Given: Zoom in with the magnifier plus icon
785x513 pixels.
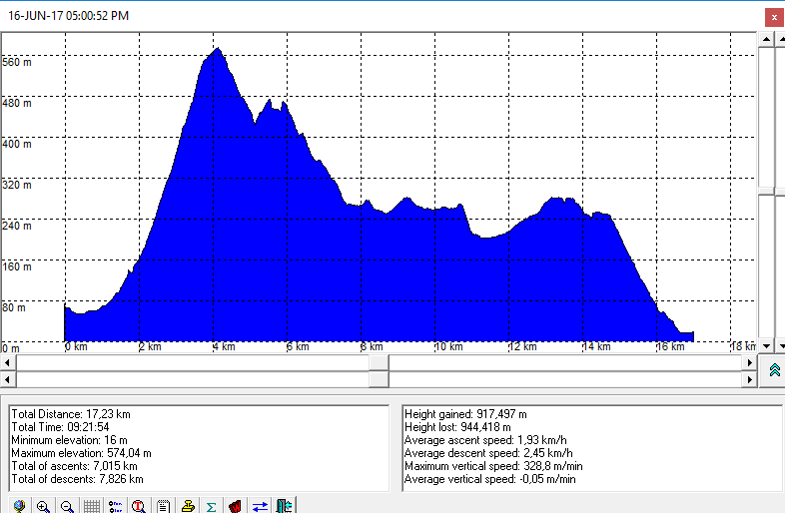Looking at the screenshot, I should pos(43,506).
